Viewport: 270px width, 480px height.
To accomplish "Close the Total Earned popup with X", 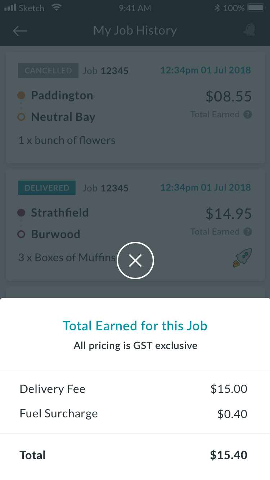I will pyautogui.click(x=135, y=261).
